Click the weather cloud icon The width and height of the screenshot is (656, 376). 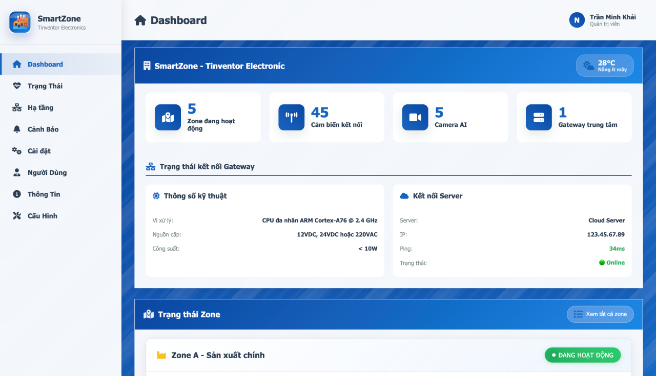(x=589, y=66)
